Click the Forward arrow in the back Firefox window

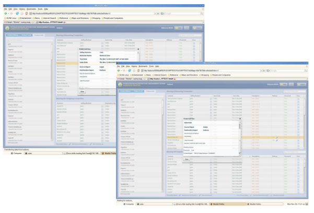click(11, 13)
